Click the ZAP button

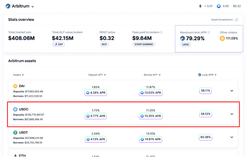59,44
